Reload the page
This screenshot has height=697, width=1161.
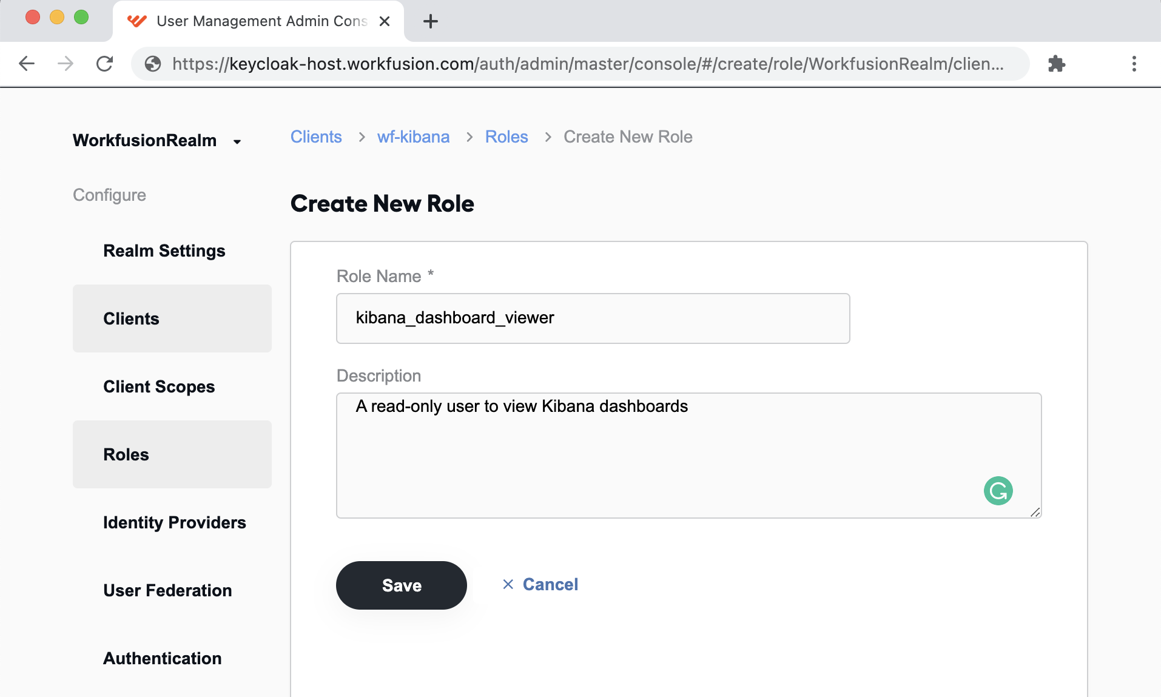pyautogui.click(x=104, y=64)
